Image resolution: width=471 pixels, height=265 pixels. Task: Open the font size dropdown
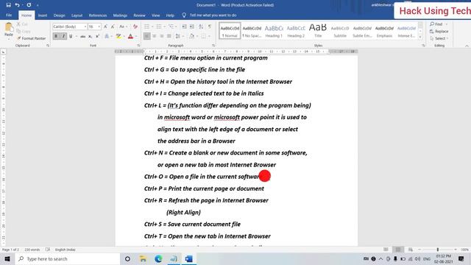tap(99, 26)
